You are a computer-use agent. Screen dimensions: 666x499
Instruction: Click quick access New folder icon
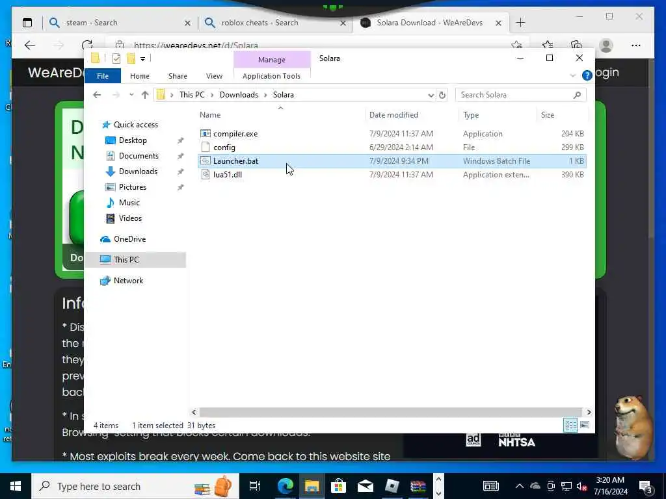coord(131,58)
